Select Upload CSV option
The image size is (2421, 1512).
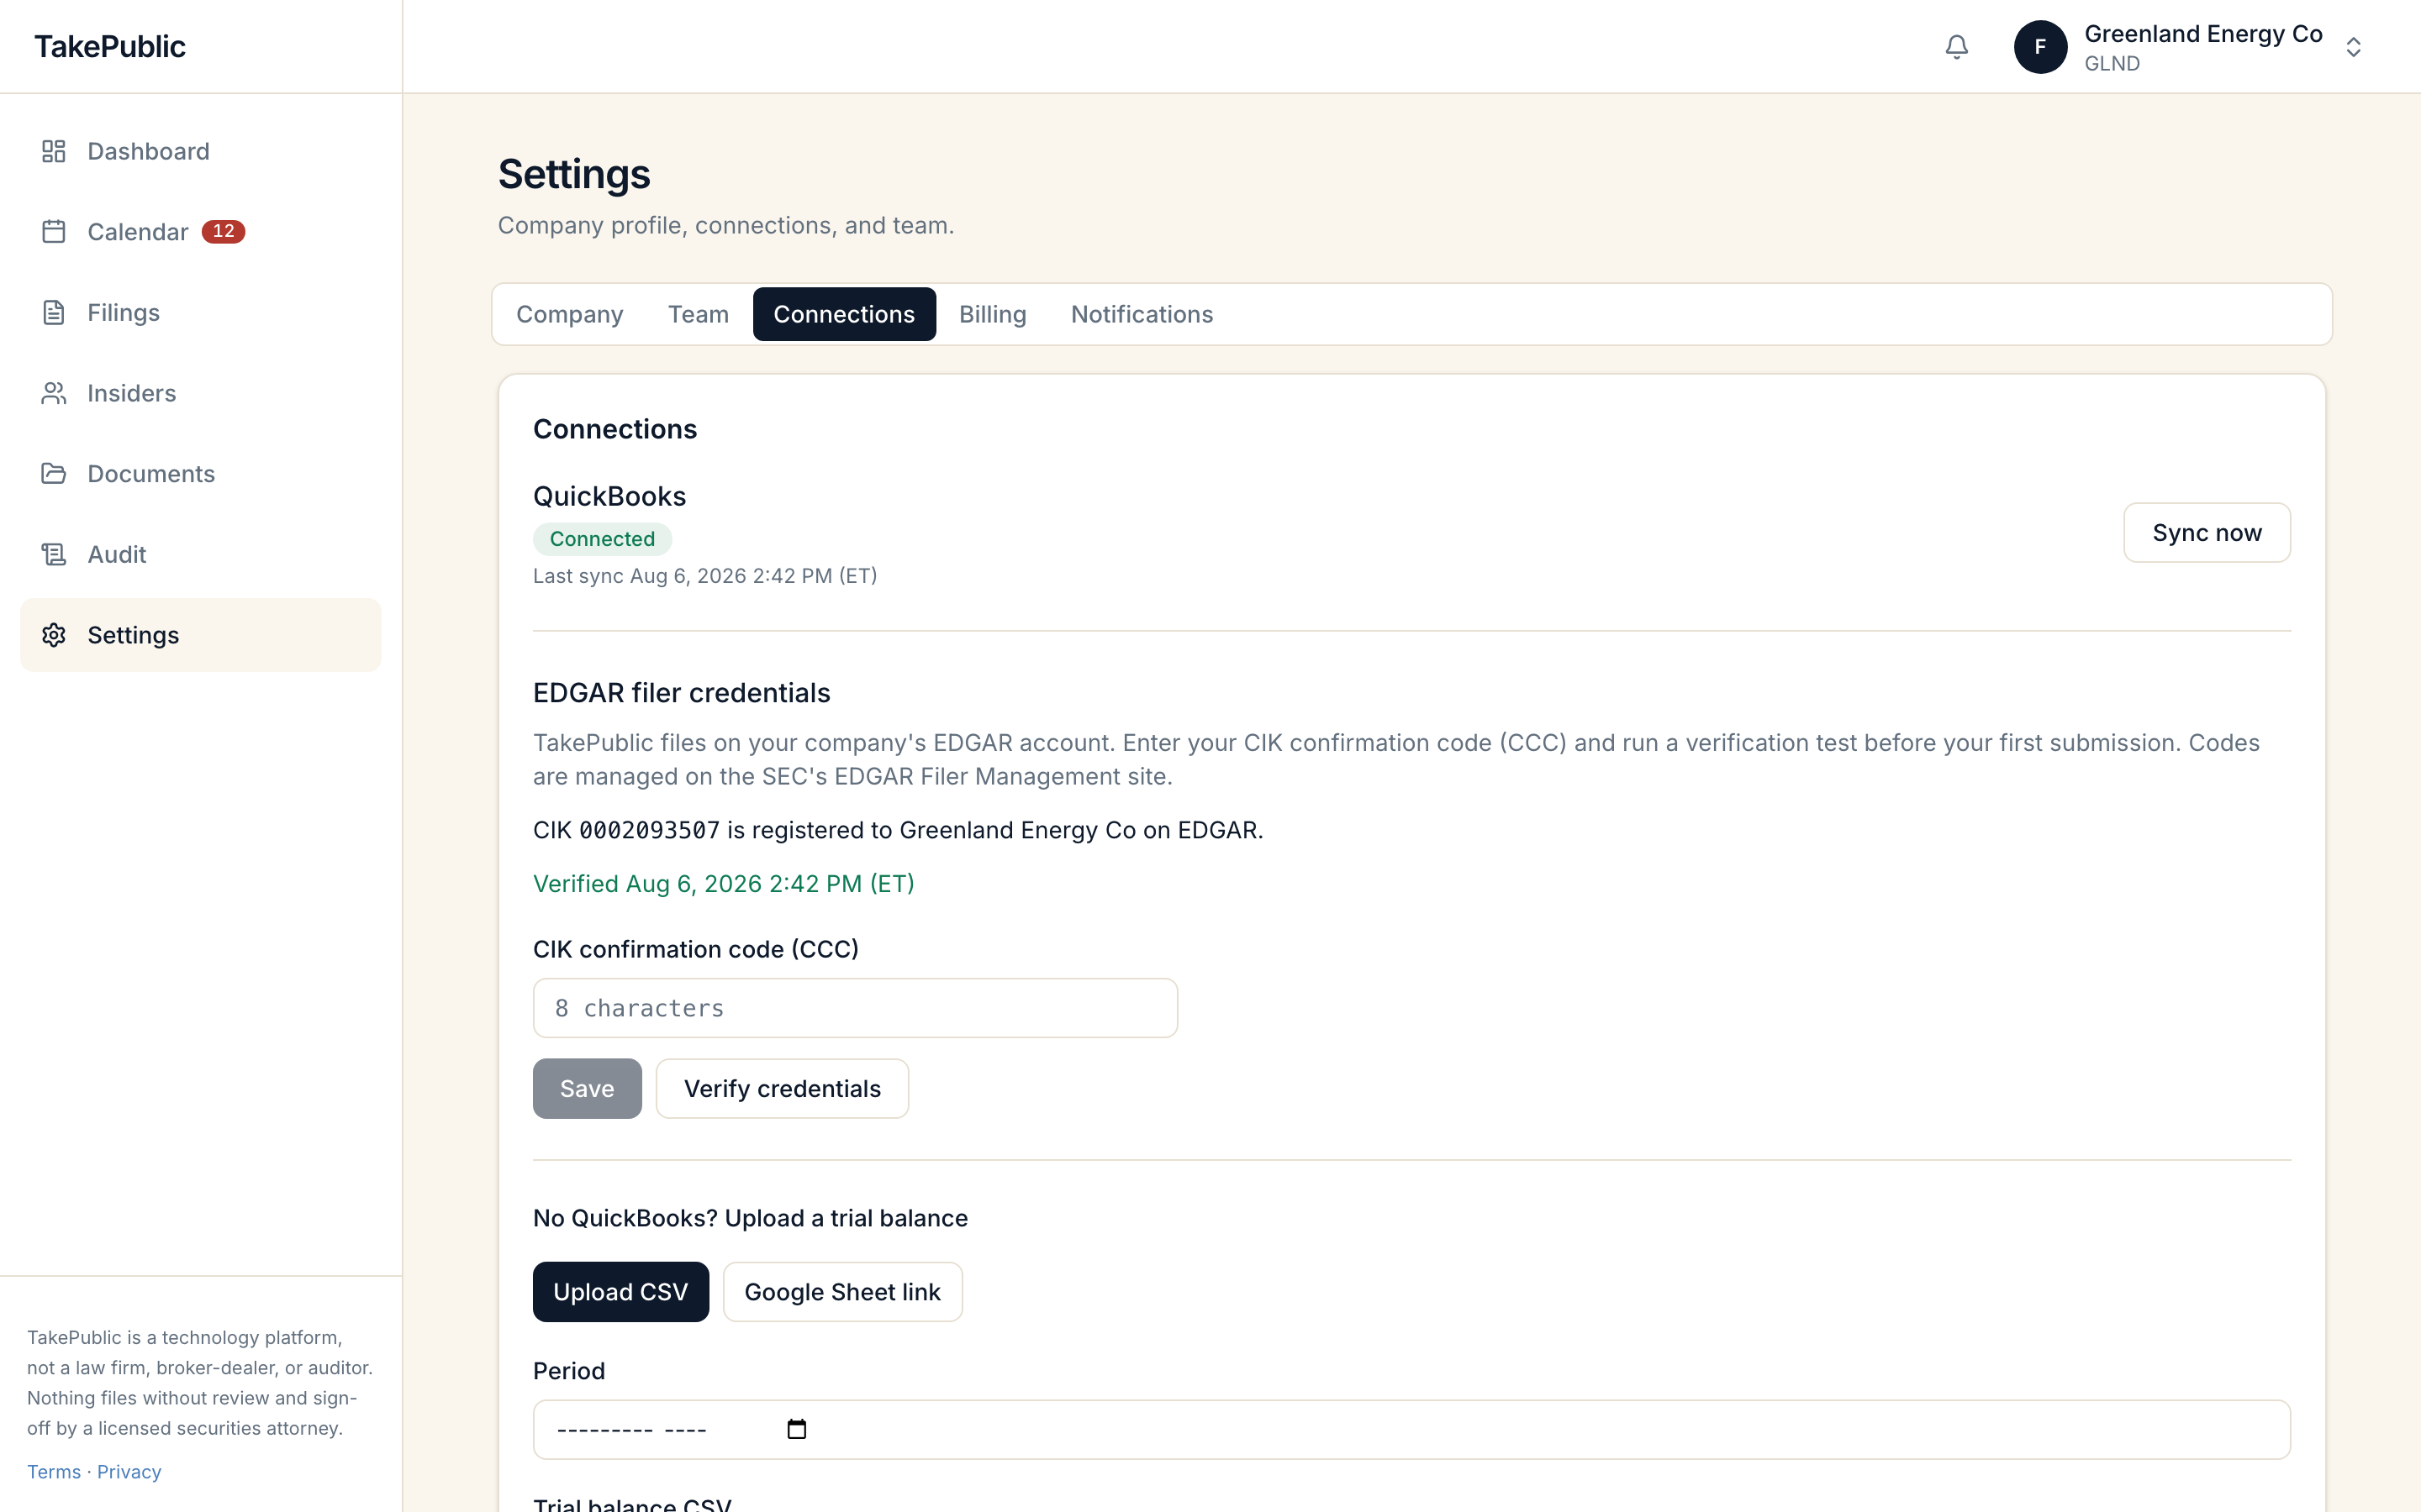pyautogui.click(x=620, y=1292)
